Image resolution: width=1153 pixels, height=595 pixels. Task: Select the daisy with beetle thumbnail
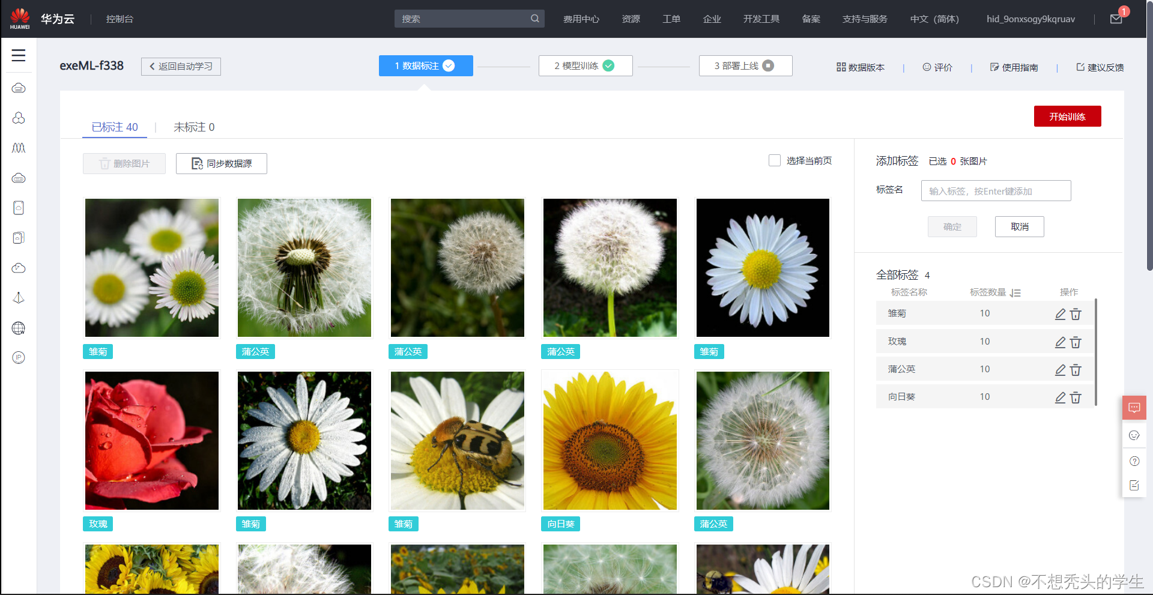pos(458,441)
